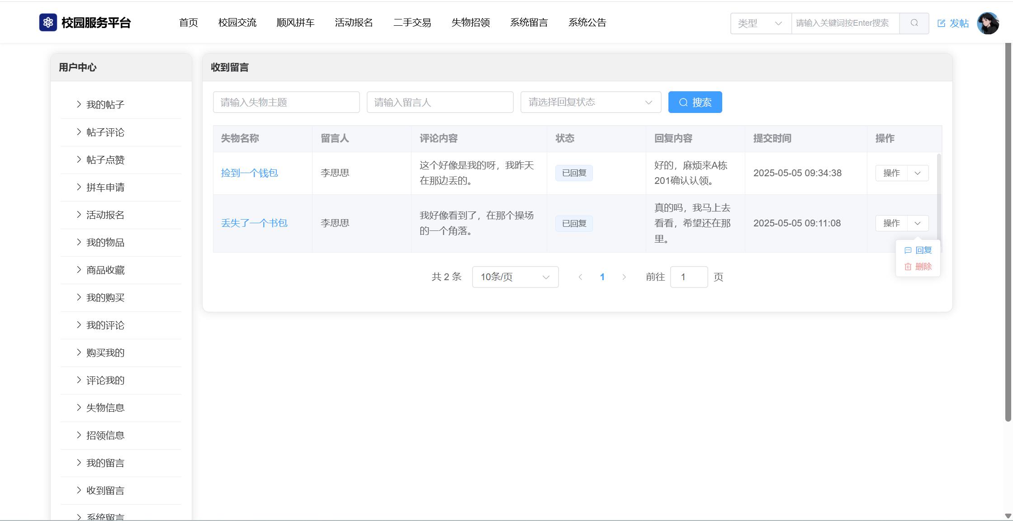
Task: Open the 丢失了一个书包 link
Action: [254, 223]
